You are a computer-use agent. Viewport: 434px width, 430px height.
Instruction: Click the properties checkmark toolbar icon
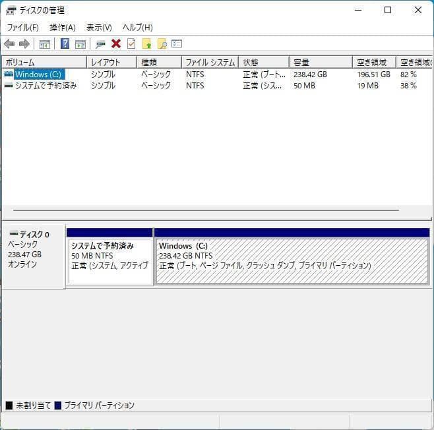coord(131,44)
